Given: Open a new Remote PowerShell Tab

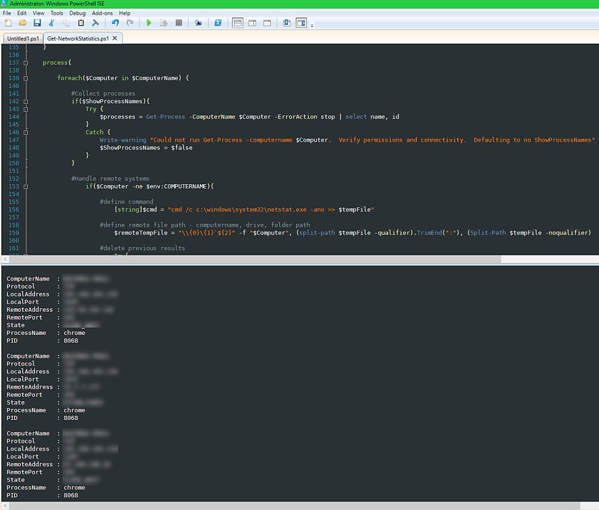Looking at the screenshot, I should point(198,23).
